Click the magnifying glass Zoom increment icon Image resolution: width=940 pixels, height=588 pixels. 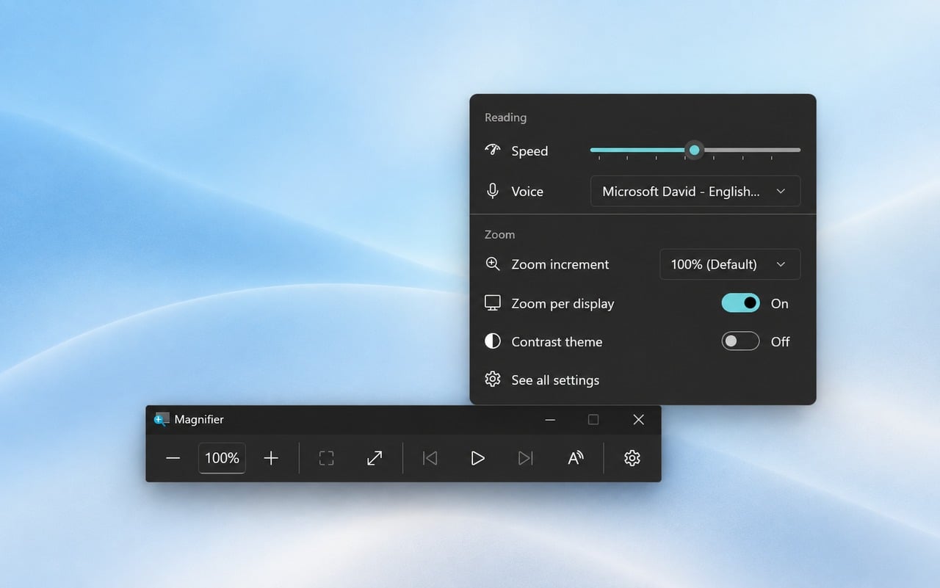tap(493, 264)
